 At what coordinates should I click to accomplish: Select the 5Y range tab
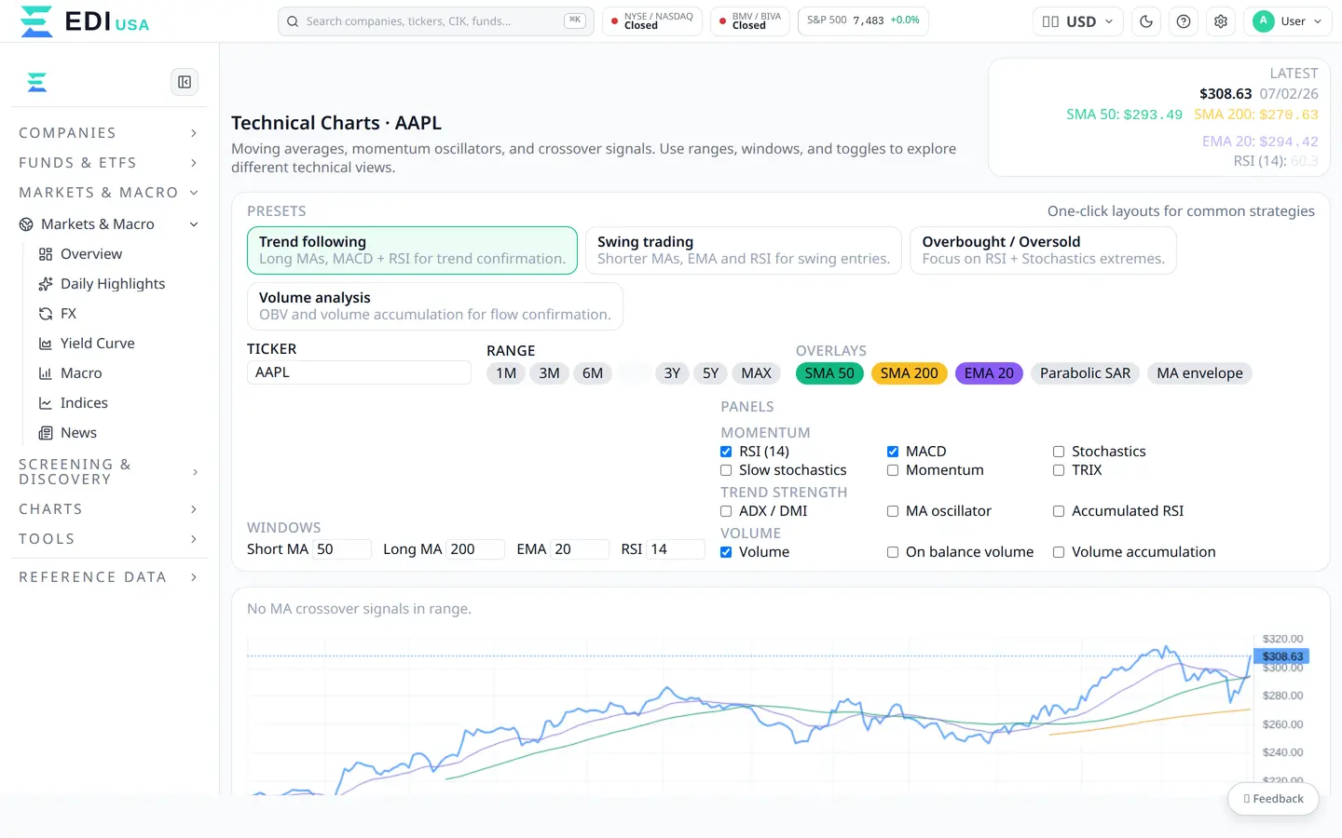(710, 373)
